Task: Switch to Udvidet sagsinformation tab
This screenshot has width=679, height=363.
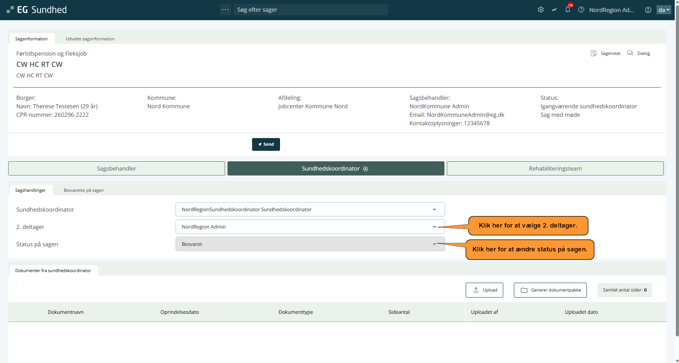Action: coord(90,39)
